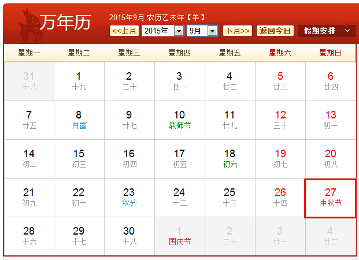359x260 pixels.
Task: Select September 28 (十六)
Action: click(x=29, y=236)
